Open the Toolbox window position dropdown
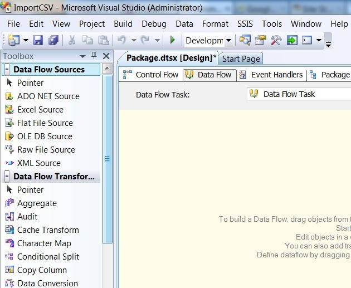Image resolution: width=351 pixels, height=288 pixels. tap(83, 56)
